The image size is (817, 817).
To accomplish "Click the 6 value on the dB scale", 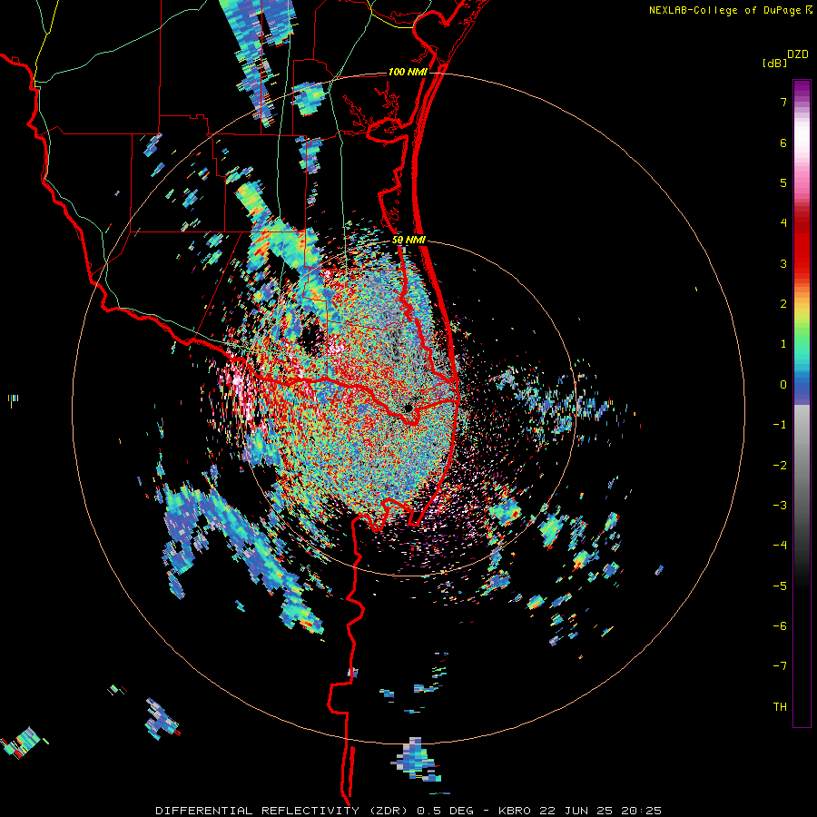I will 783,143.
